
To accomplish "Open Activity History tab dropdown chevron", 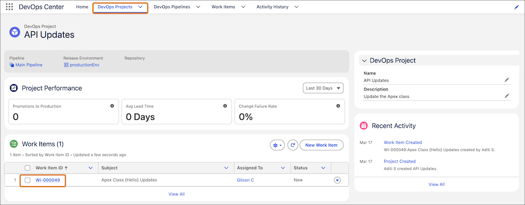I will point(297,7).
